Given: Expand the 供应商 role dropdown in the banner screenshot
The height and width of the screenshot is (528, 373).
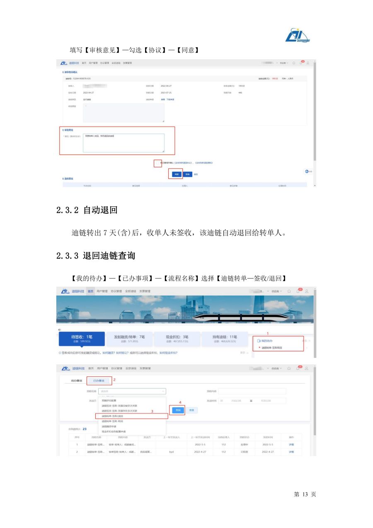Looking at the screenshot, I should 276,291.
